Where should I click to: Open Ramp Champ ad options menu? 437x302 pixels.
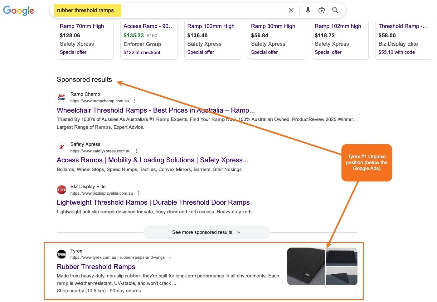tap(135, 101)
